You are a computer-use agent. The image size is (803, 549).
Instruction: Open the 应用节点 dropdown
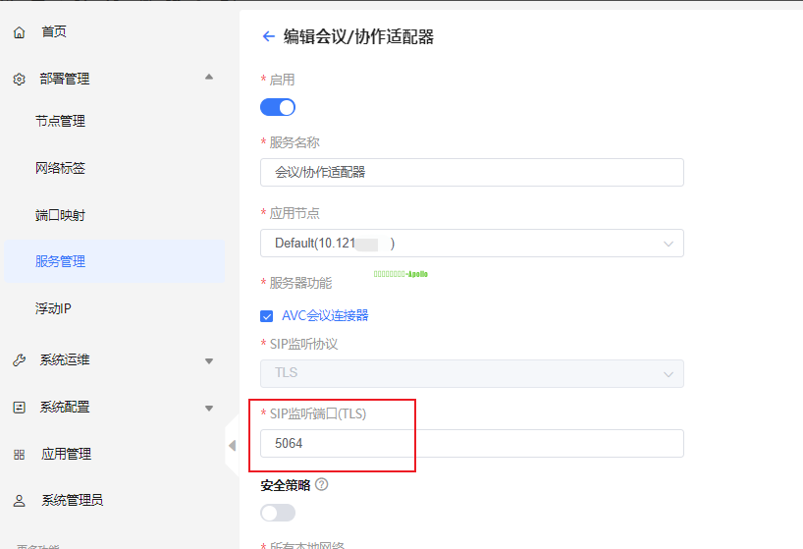(x=471, y=244)
